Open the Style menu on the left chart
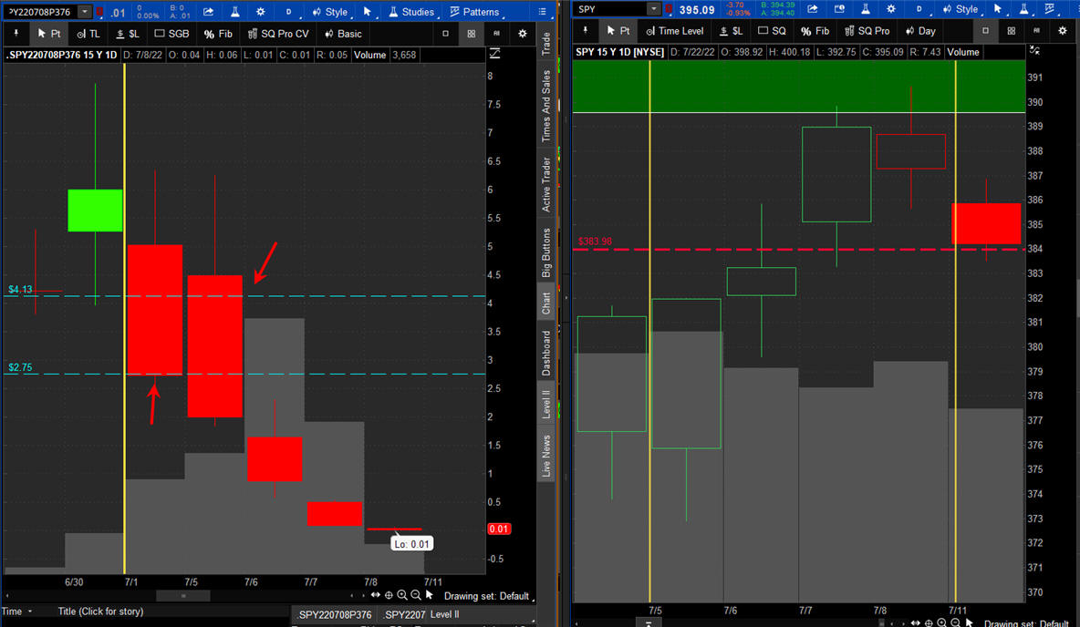Image resolution: width=1080 pixels, height=627 pixels. pos(330,12)
